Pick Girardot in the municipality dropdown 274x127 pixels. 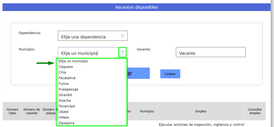(x=66, y=95)
